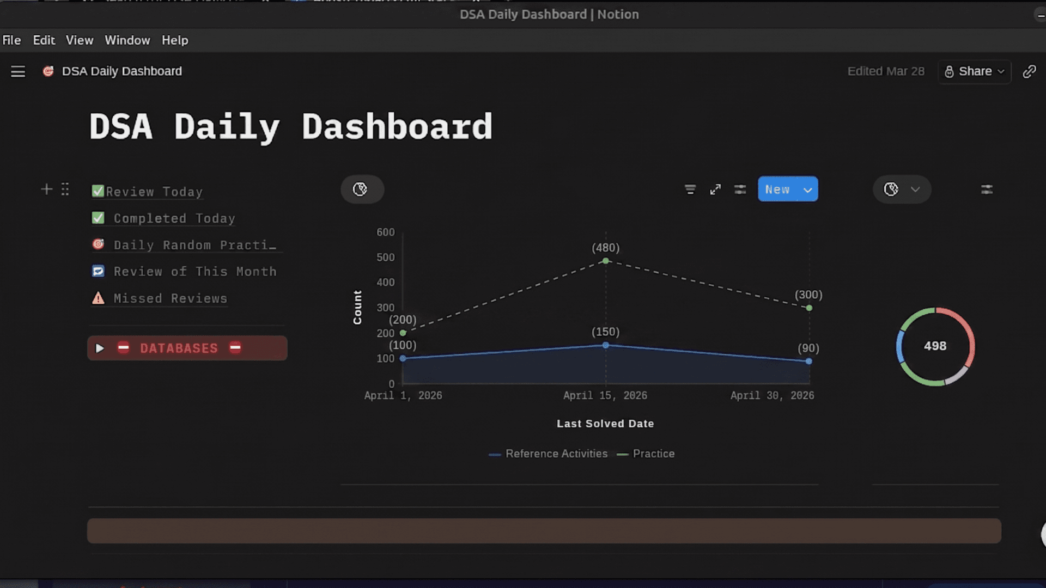1046x588 pixels.
Task: Click the Review of This Month icon
Action: pyautogui.click(x=98, y=271)
